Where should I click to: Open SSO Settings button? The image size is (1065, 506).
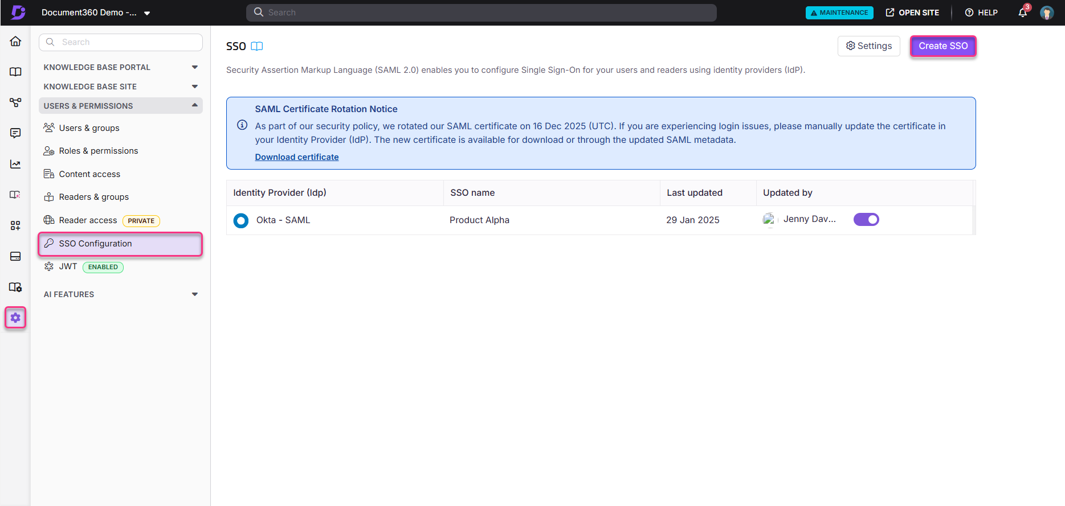pos(869,46)
